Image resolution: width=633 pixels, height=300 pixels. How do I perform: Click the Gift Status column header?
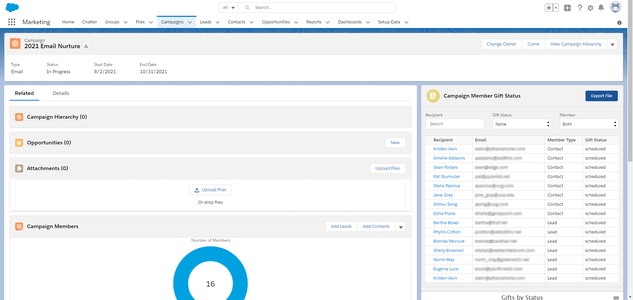596,140
